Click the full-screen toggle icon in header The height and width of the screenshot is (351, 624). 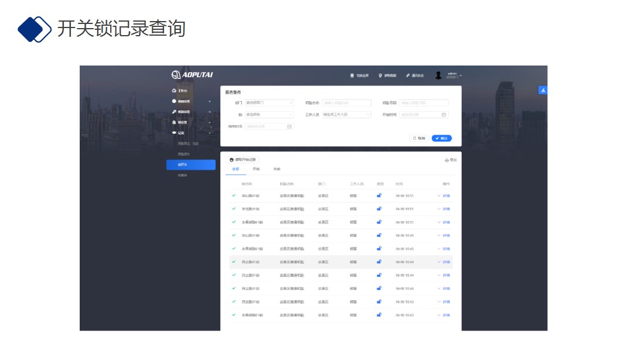[x=352, y=75]
